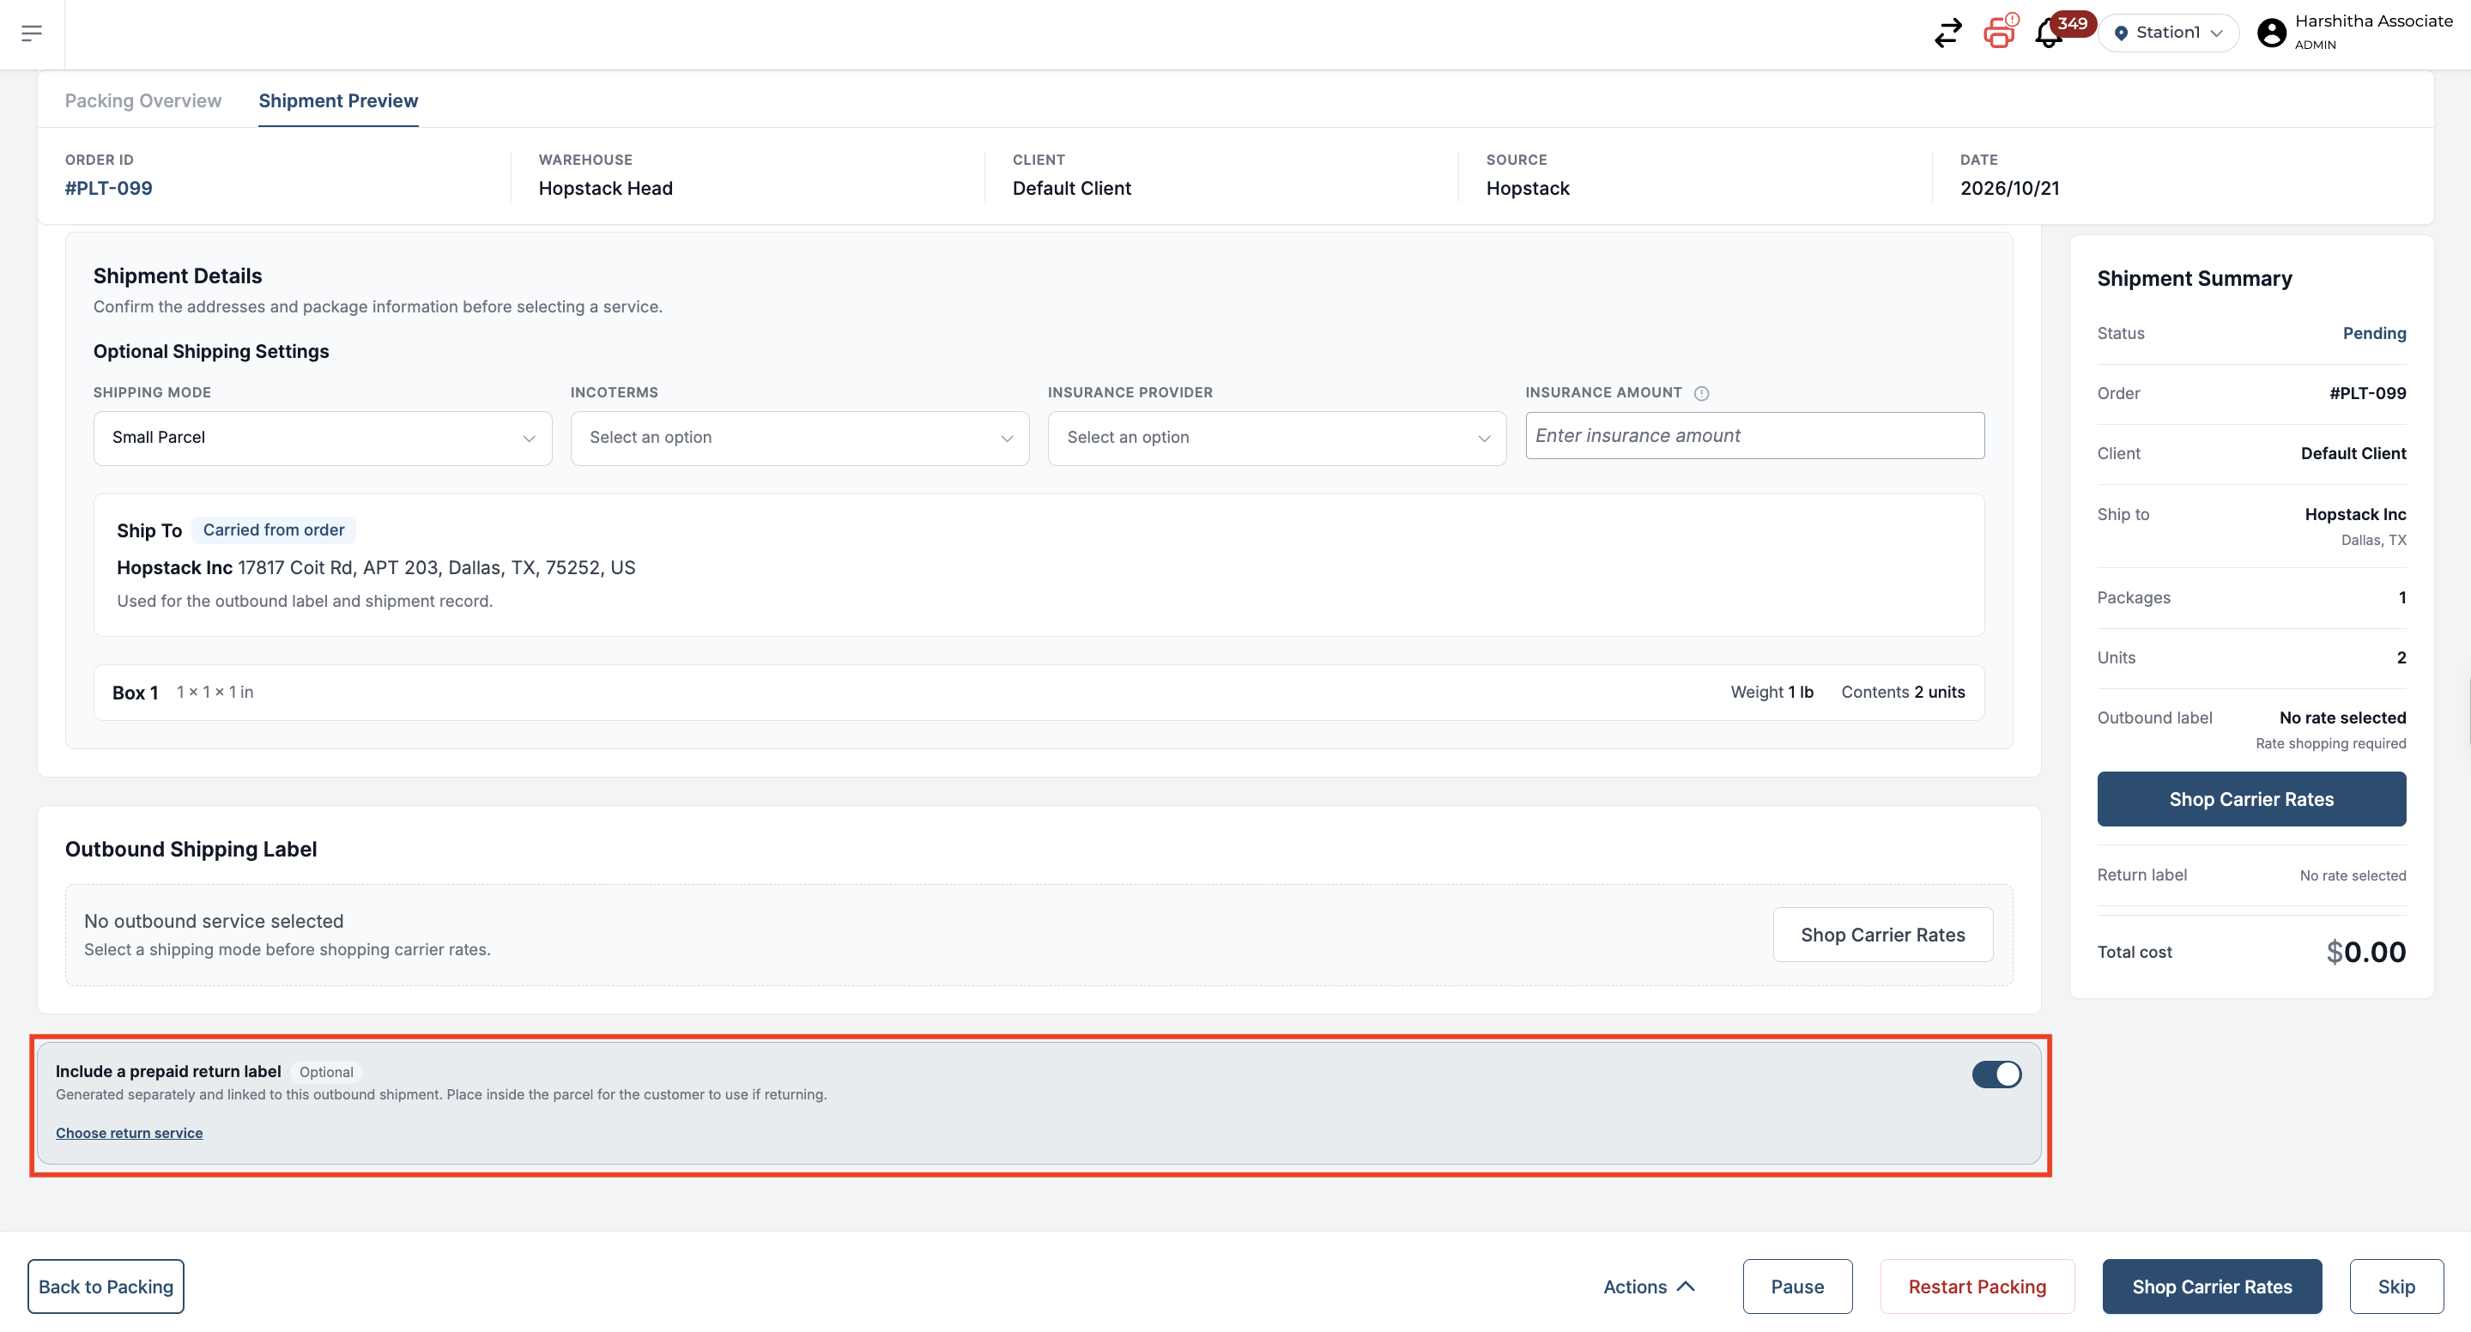Click the Pending status value
Image resolution: width=2471 pixels, height=1332 pixels.
2374,334
